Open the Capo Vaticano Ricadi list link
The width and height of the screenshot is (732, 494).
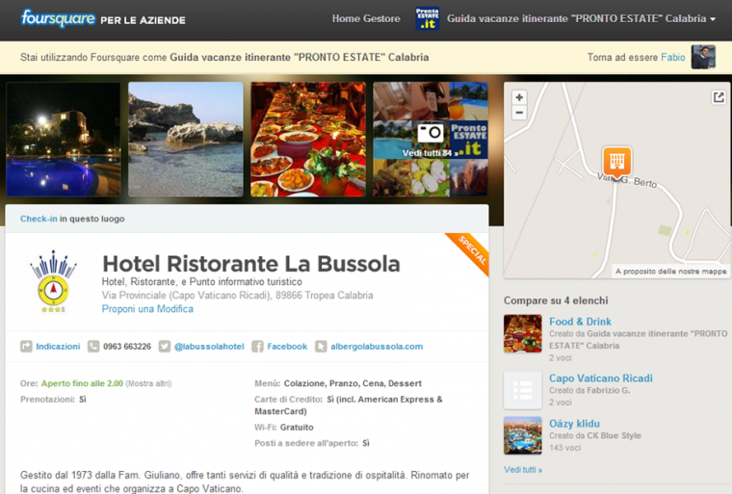(601, 378)
